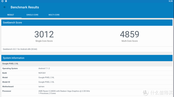The width and height of the screenshot is (174, 97).
Task: Switch to the MULTI-CORE tab
Action: point(54,15)
